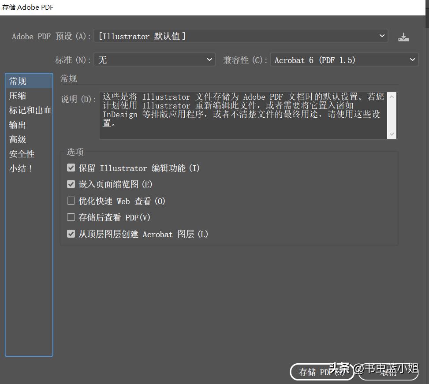Select the 常规 sidebar item
Image resolution: width=429 pixels, height=384 pixels.
(17, 81)
